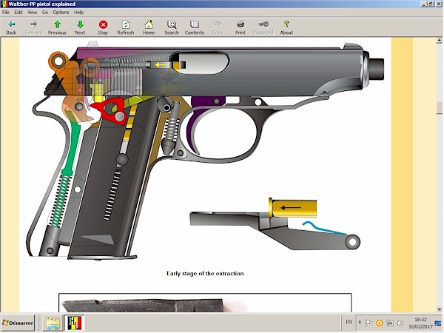Screen dimensions: 444x333
Task: Open the Help menu
Action: point(78,12)
